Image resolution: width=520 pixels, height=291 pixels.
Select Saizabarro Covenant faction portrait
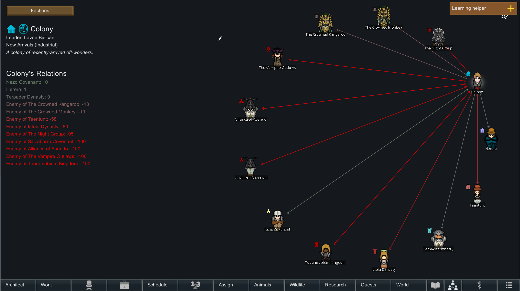pyautogui.click(x=250, y=166)
